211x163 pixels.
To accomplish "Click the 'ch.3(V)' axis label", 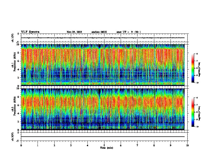I will [x=13, y=137].
